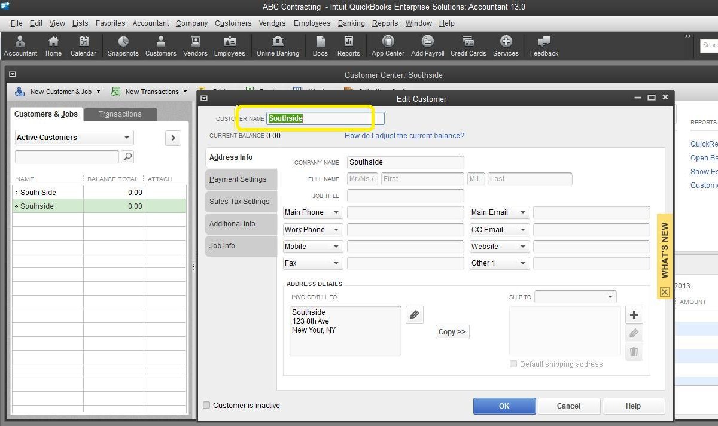Open Employees icon in toolbar
The image size is (718, 426).
pyautogui.click(x=230, y=46)
